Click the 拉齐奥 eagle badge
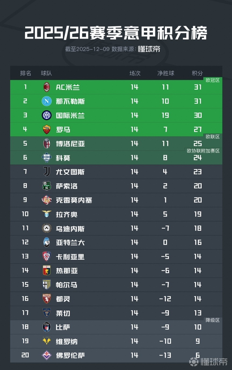The height and width of the screenshot is (370, 232). click(x=47, y=214)
